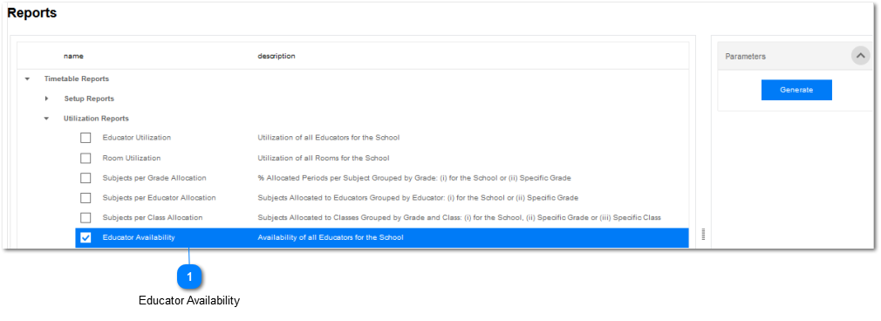Select the Room Utilization report name
Viewport: 881px width, 321px height.
[x=132, y=158]
